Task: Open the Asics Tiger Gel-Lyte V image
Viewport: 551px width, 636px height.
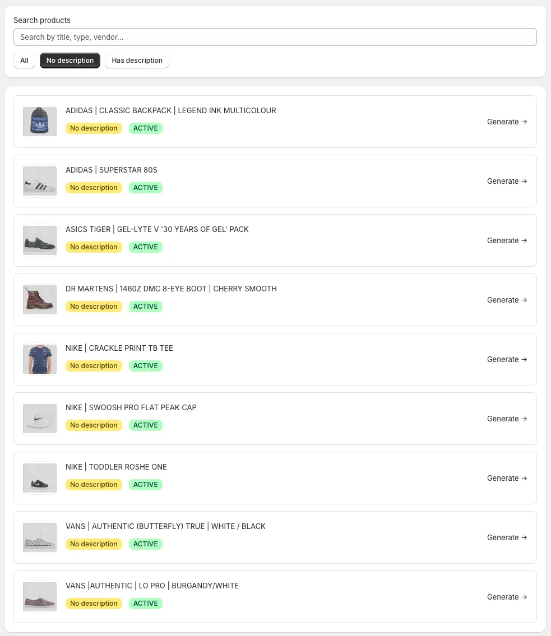Action: (39, 240)
